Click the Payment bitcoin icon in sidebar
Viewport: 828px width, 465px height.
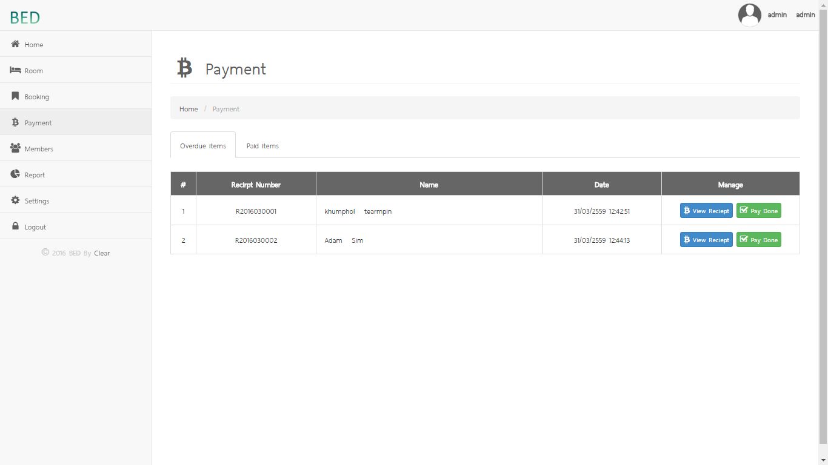click(15, 122)
